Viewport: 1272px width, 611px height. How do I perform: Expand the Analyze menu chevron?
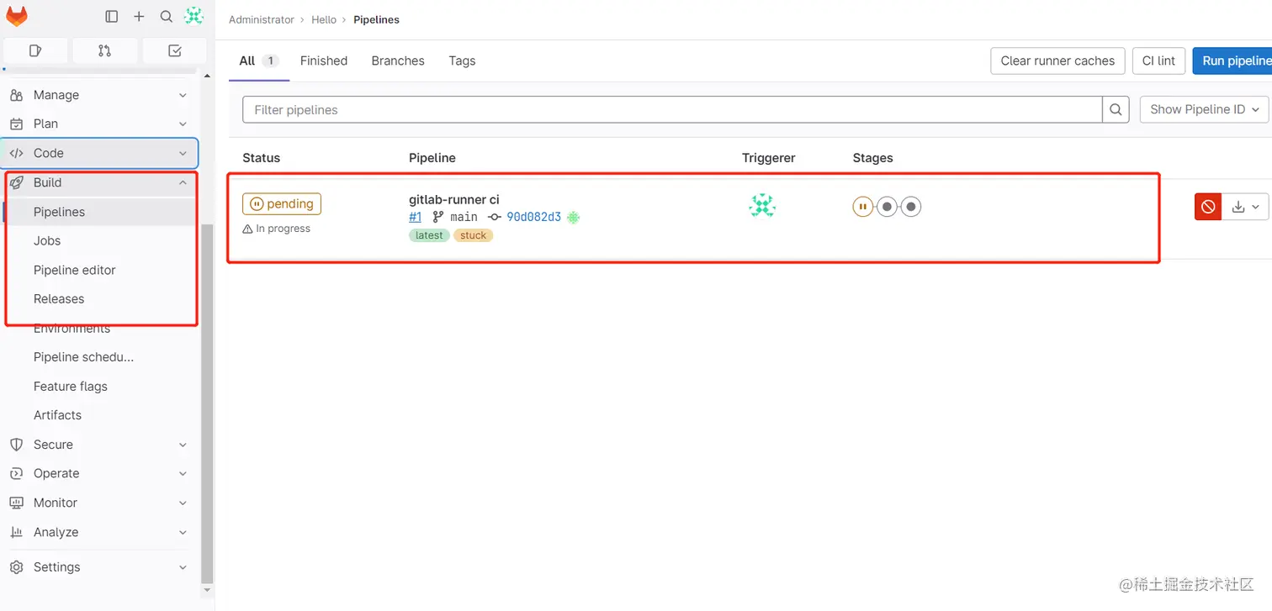(x=183, y=533)
